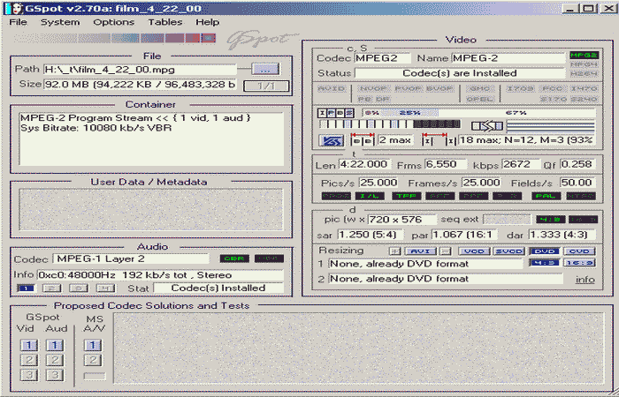Click GSpot Aud test button 1

point(55,345)
